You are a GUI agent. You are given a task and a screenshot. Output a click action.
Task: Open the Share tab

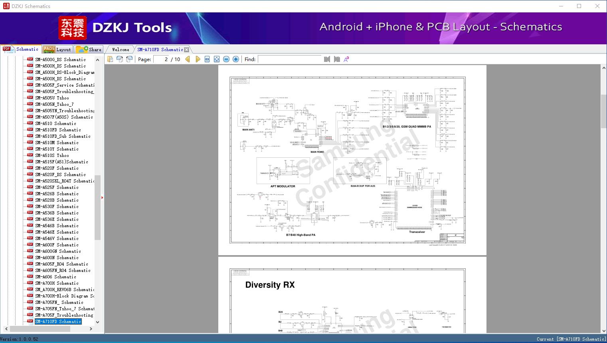coord(89,50)
